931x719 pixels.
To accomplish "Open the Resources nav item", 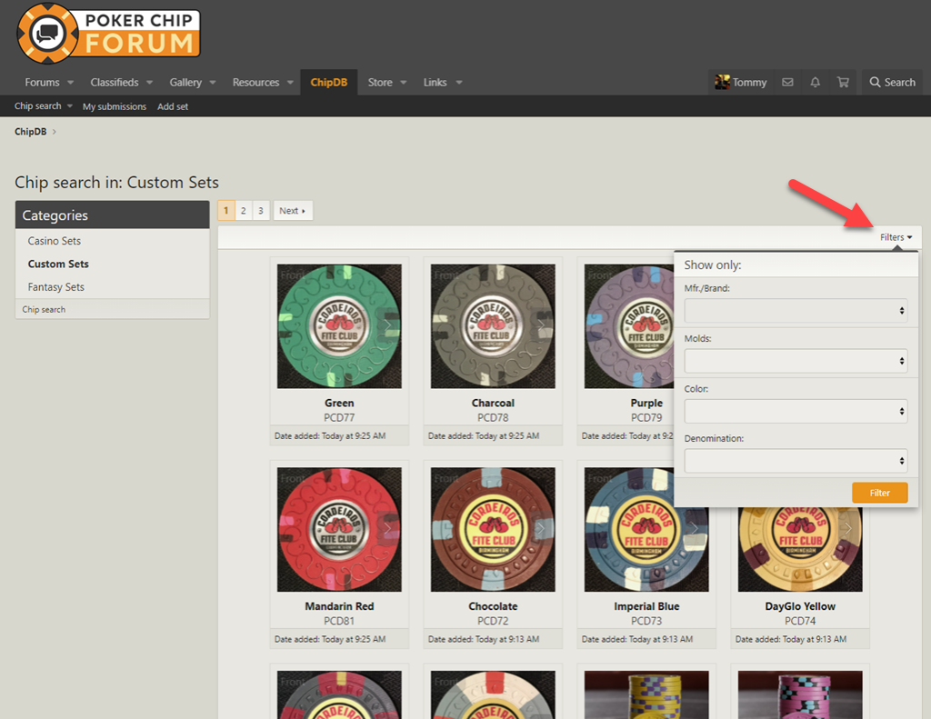I will point(255,82).
